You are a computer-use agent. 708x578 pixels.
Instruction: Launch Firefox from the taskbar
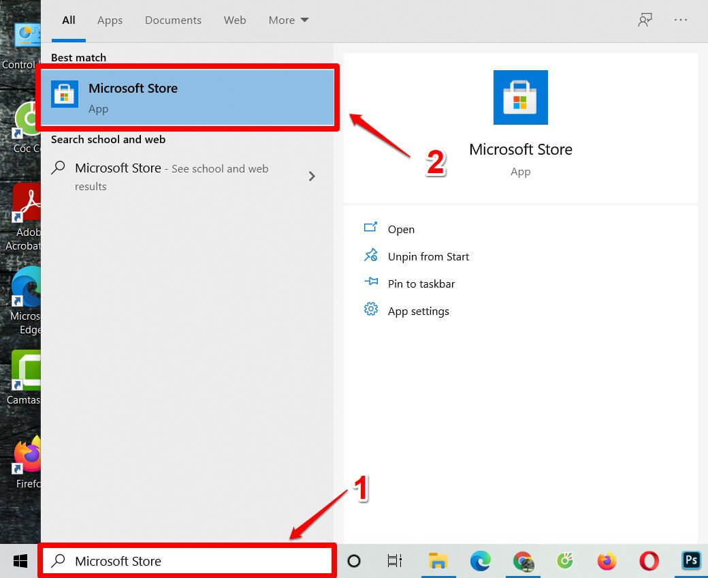point(607,561)
